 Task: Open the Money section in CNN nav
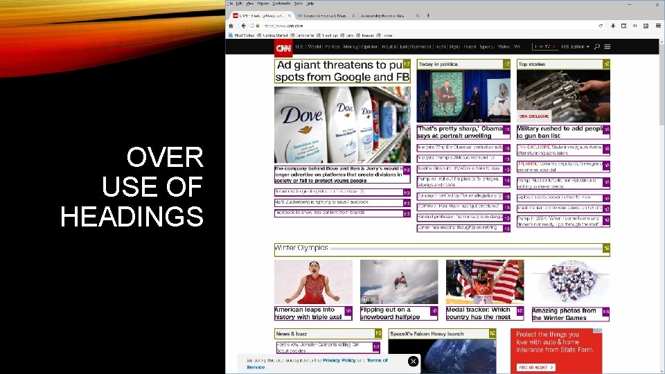(x=351, y=46)
